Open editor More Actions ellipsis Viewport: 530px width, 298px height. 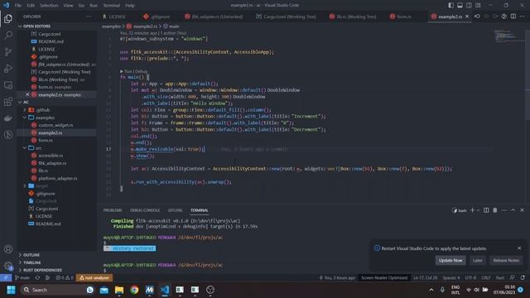[x=523, y=17]
